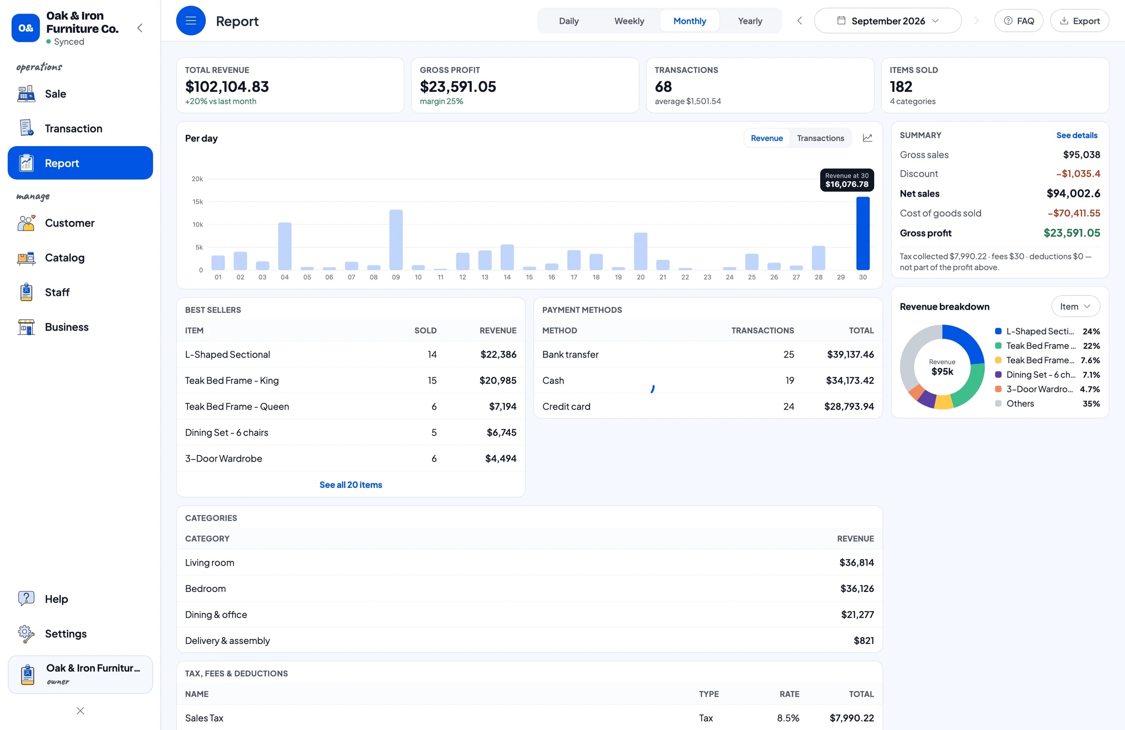Image resolution: width=1125 pixels, height=730 pixels.
Task: Show Transactions in Per day chart
Action: [820, 138]
